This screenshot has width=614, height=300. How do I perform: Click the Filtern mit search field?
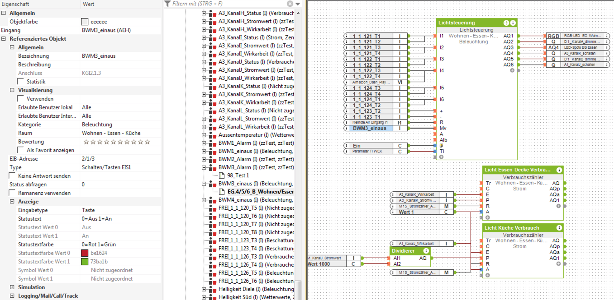pyautogui.click(x=226, y=4)
